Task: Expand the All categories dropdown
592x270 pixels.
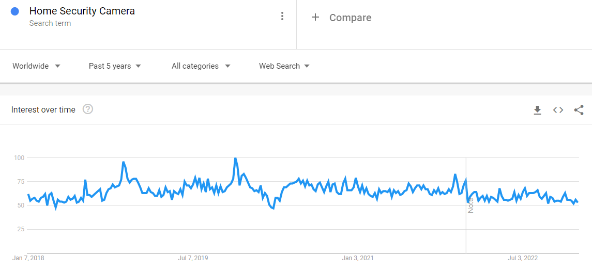Action: click(201, 66)
